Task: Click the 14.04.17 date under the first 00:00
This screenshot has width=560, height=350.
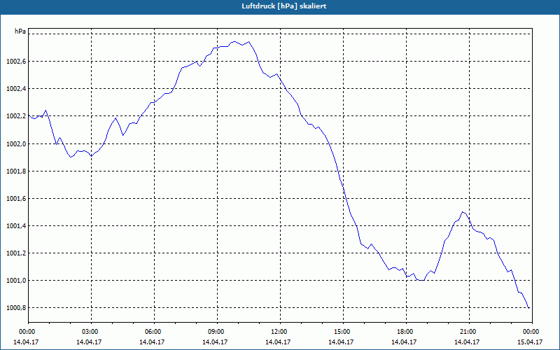Action: (26, 342)
